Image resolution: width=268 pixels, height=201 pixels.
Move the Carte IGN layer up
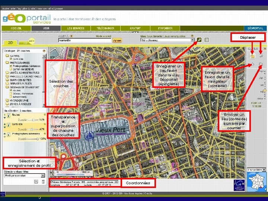coord(4,124)
